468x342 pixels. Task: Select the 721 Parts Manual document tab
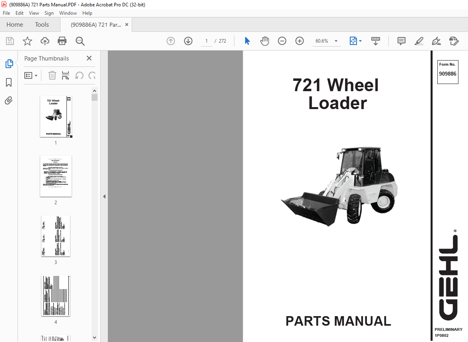coord(96,25)
